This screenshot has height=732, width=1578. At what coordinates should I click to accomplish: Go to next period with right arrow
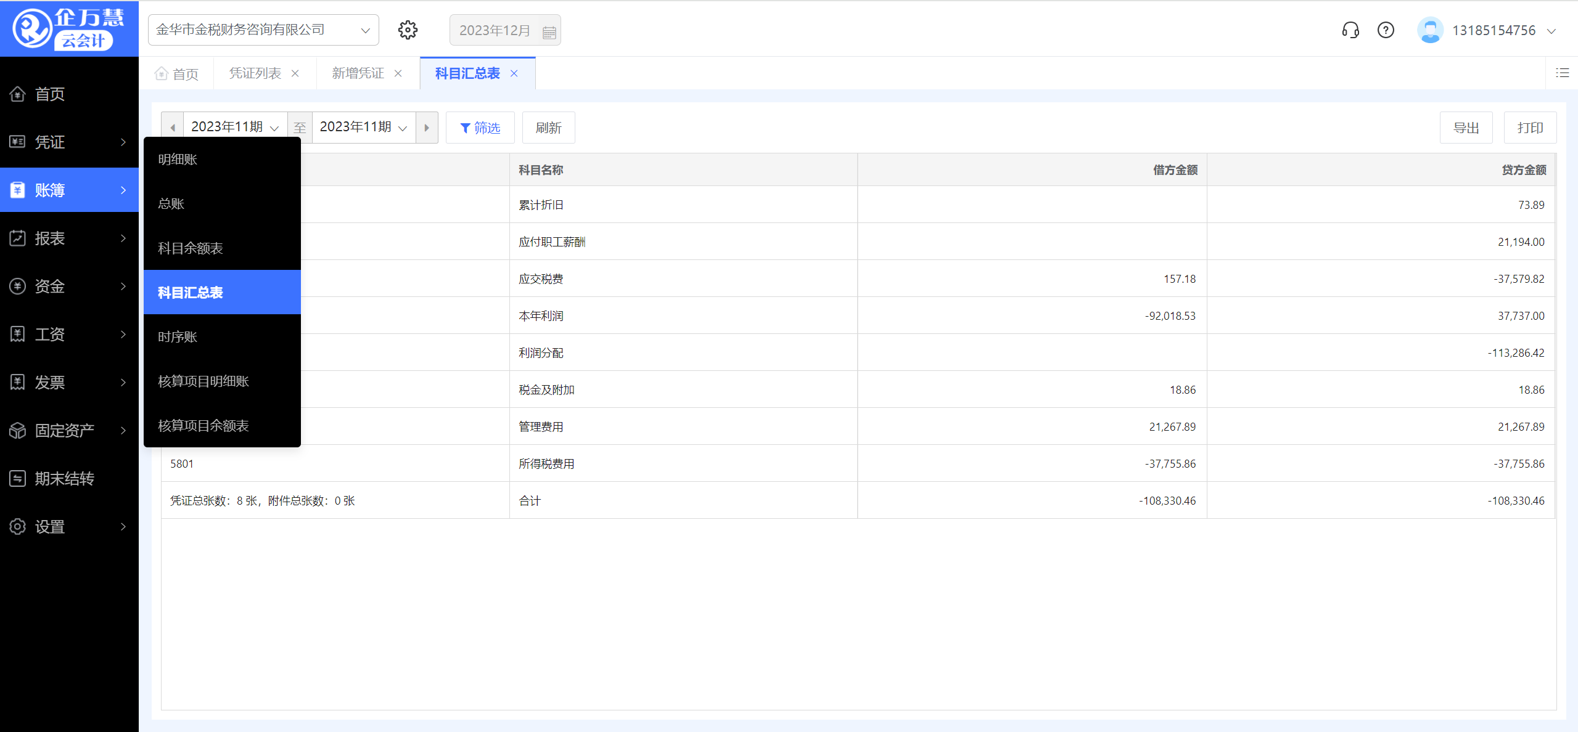tap(427, 128)
